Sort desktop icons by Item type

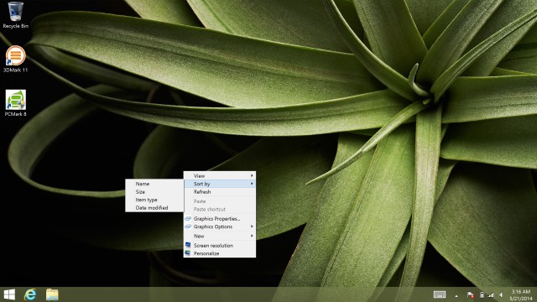tap(154, 200)
